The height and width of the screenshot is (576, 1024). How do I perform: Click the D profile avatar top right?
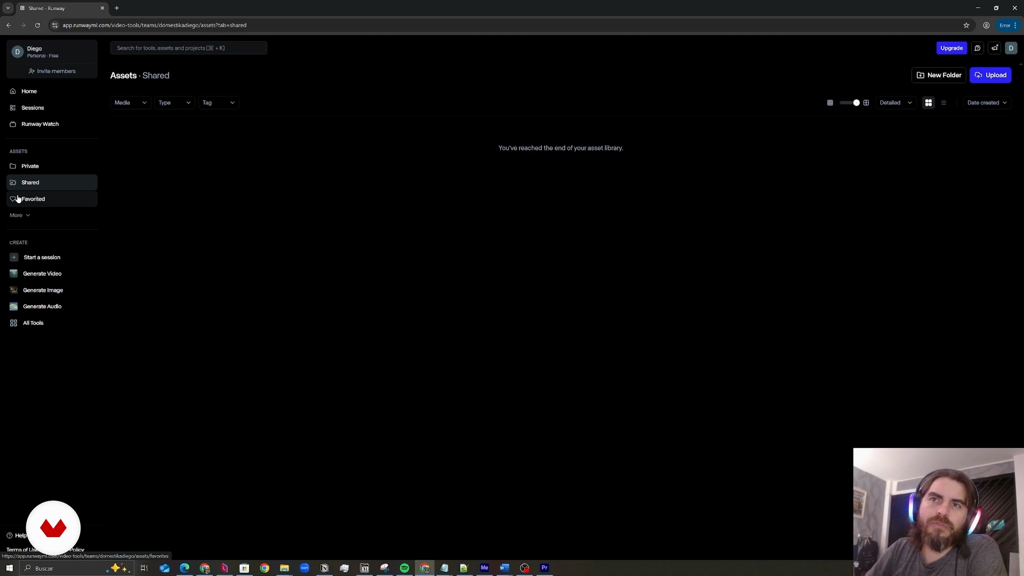pos(1011,48)
